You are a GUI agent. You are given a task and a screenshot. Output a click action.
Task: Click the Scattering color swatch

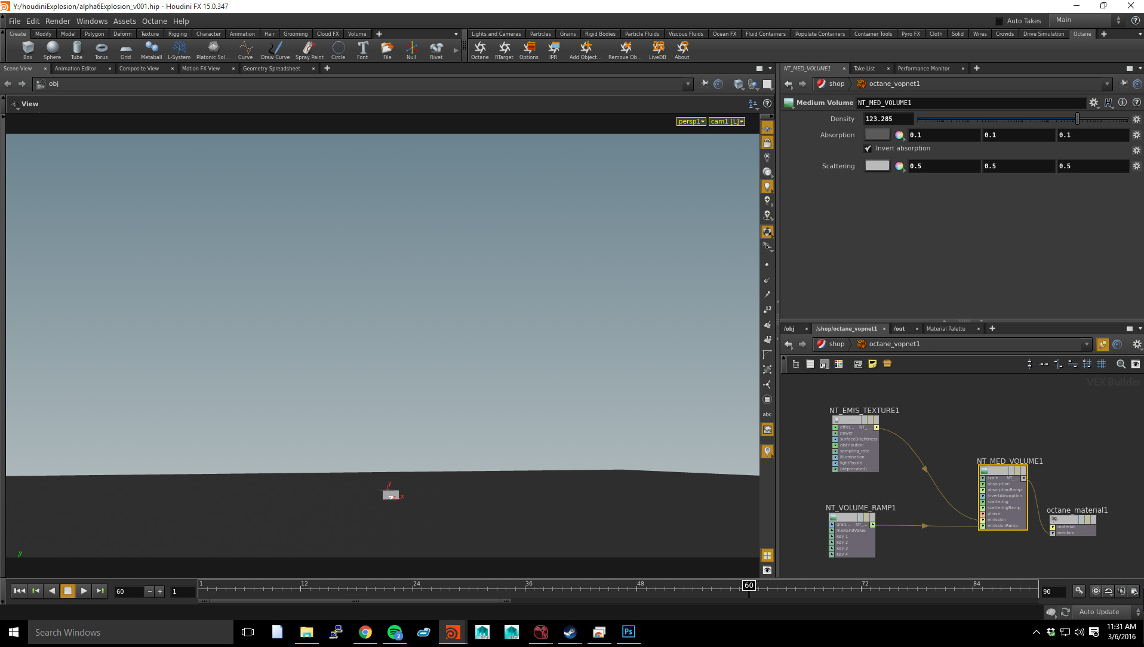coord(877,166)
